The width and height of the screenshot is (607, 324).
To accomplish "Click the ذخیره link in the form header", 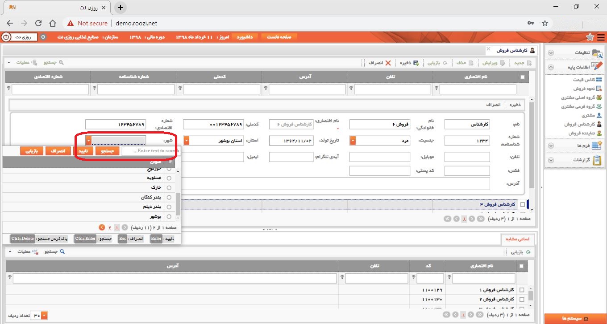I will (x=515, y=105).
